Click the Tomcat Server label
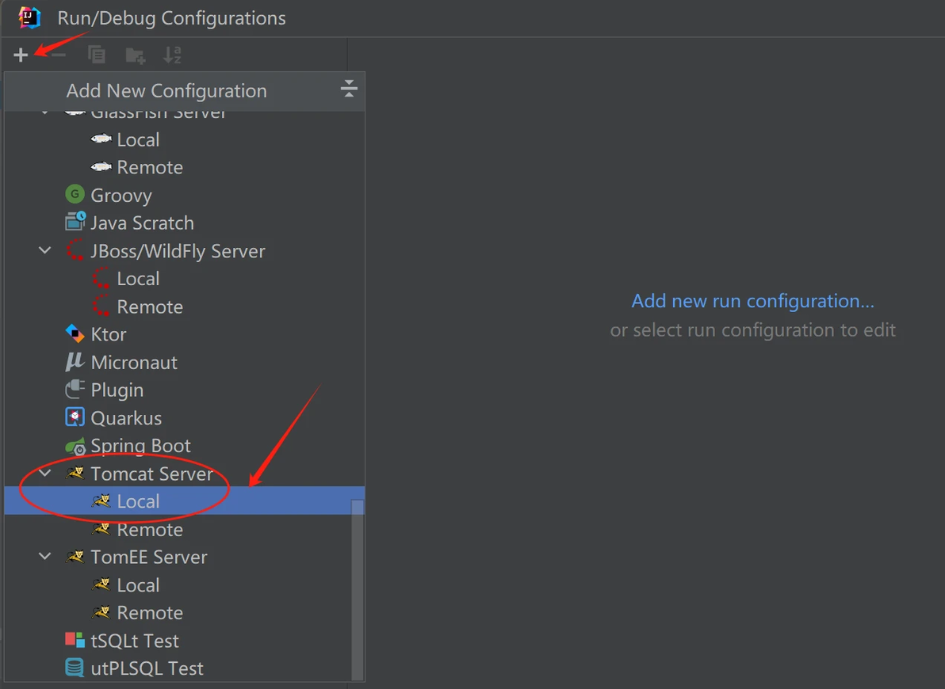The image size is (945, 689). click(x=152, y=474)
